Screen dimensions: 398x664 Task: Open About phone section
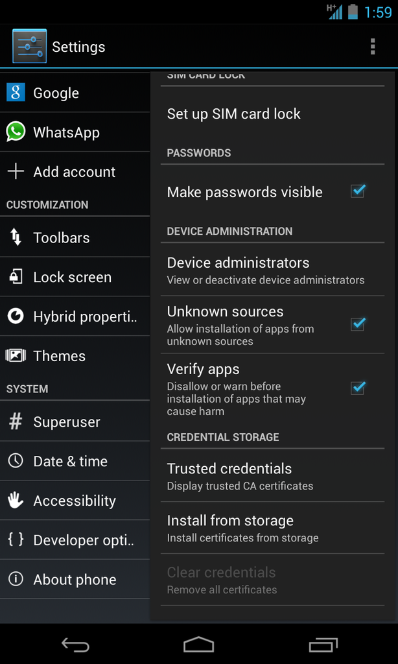75,580
